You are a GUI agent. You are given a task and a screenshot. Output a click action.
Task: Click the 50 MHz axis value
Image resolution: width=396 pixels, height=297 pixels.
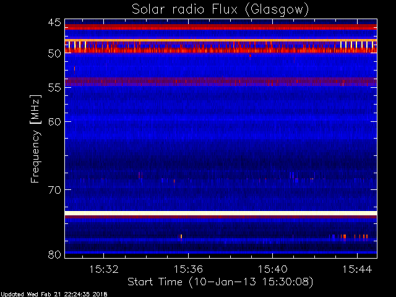pyautogui.click(x=54, y=54)
